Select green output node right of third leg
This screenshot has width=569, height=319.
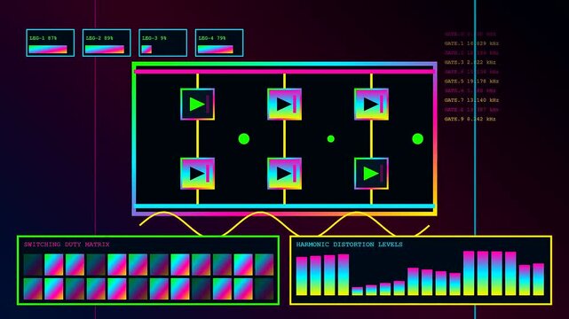pyautogui.click(x=418, y=139)
